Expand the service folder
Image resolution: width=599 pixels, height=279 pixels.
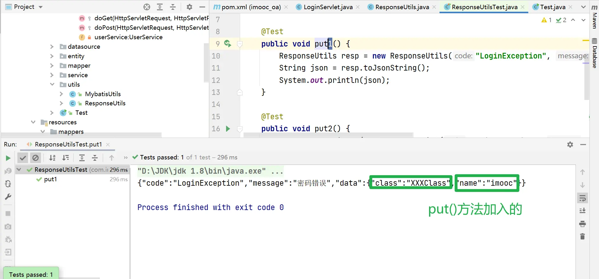[52, 75]
